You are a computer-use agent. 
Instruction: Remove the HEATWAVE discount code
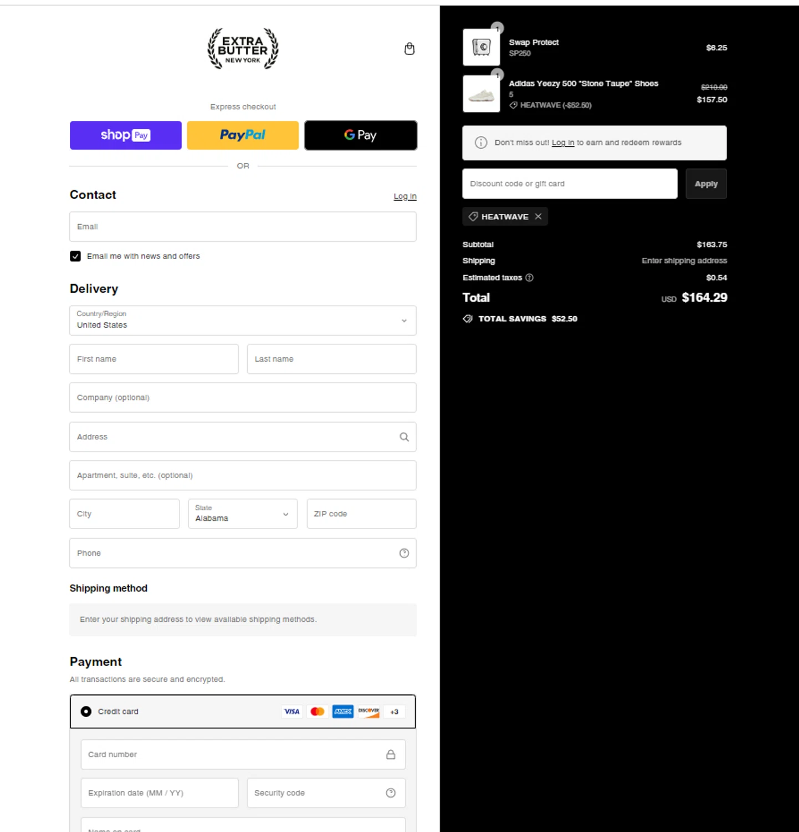click(538, 216)
